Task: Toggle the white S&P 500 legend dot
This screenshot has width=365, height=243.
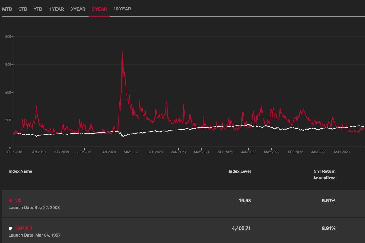Action: (x=10, y=228)
